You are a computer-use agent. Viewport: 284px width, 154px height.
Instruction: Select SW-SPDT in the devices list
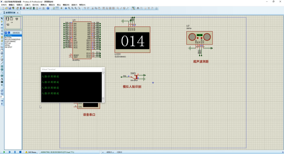pos(13,47)
